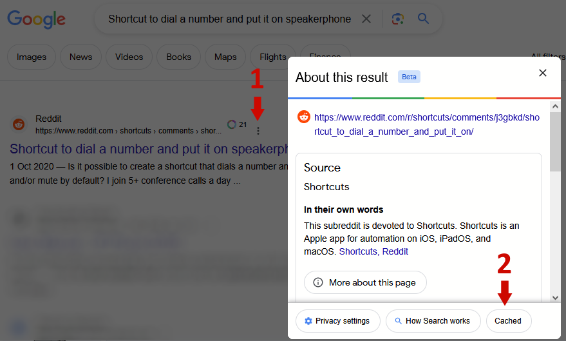
Task: Click the About this result title
Action: point(341,77)
